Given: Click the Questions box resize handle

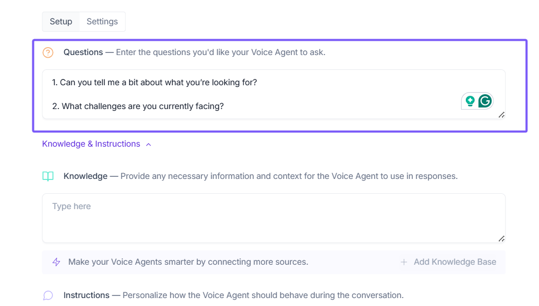Looking at the screenshot, I should tap(501, 115).
